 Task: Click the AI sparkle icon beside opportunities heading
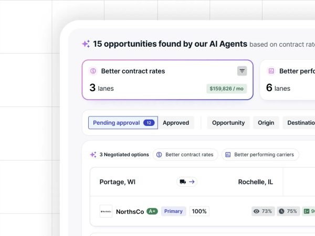pyautogui.click(x=86, y=44)
